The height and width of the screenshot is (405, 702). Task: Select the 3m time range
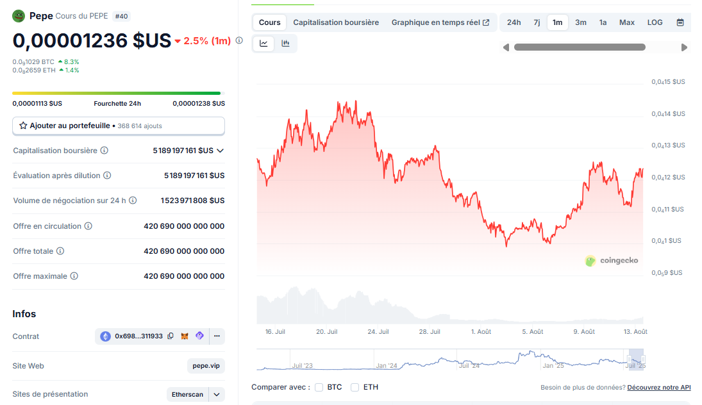[x=581, y=22]
